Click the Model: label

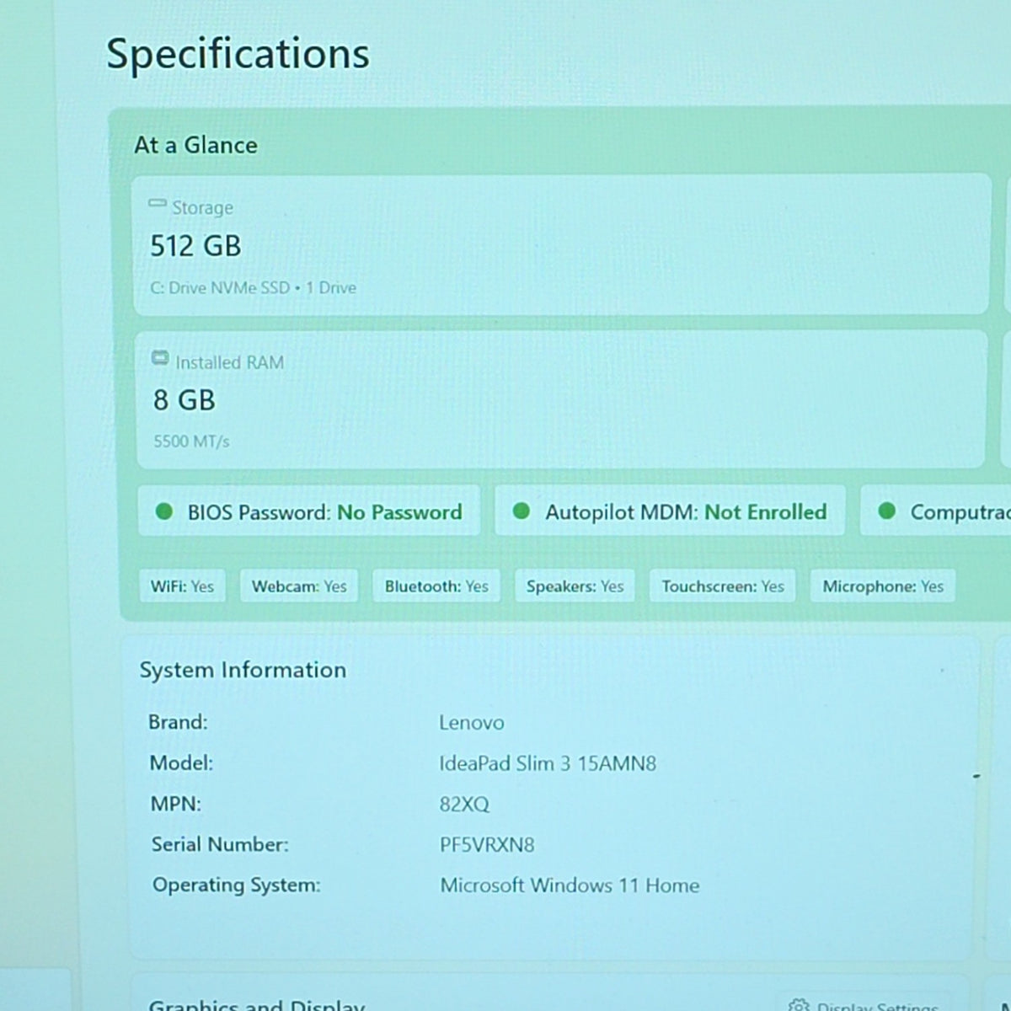tap(181, 763)
